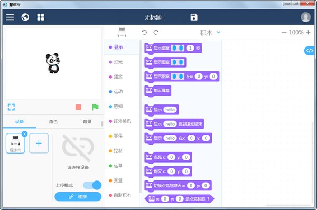Click y value in 显示图案 在x block
Viewport: 317px width, 210px height.
coord(213,77)
